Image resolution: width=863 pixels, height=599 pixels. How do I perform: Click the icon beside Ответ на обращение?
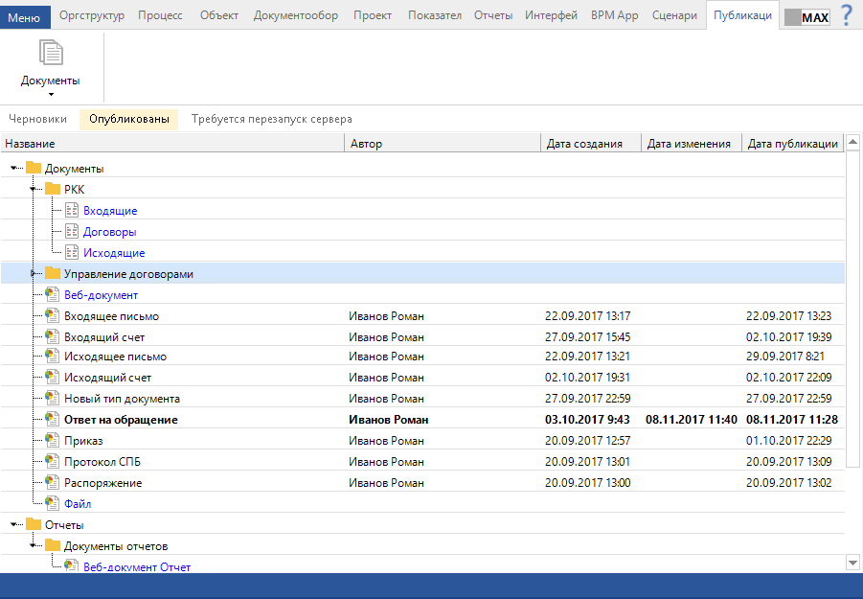pos(53,420)
